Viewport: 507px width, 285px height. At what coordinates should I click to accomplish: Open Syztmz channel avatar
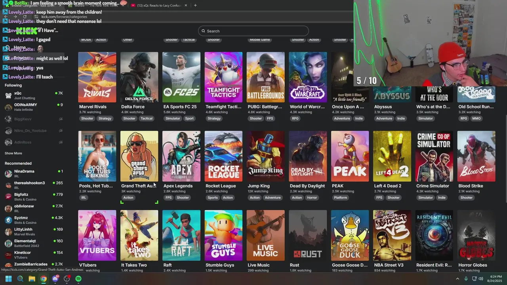tap(8, 220)
